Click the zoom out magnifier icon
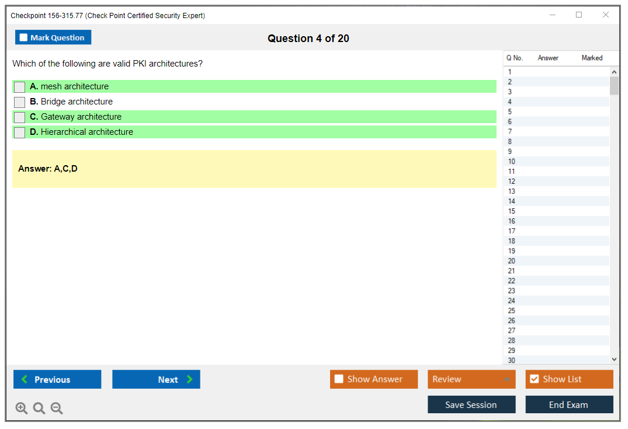This screenshot has width=628, height=429. [57, 408]
